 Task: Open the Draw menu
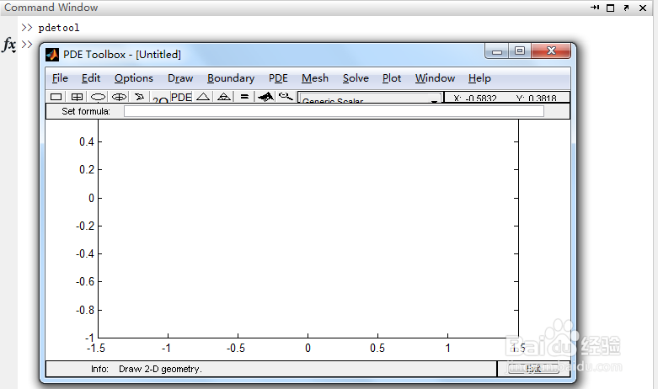pos(180,78)
